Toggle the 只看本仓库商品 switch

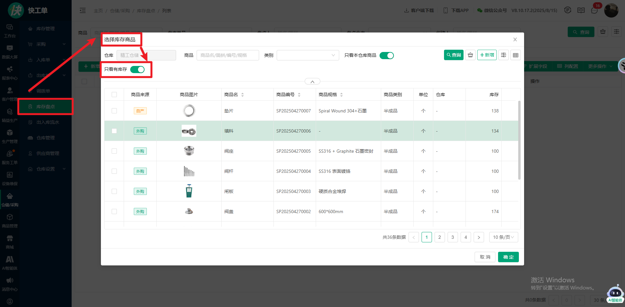pos(386,56)
